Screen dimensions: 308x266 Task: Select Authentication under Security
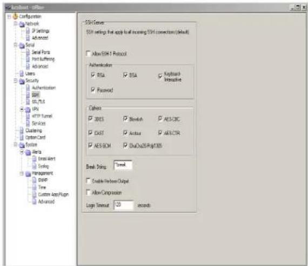[x=44, y=88]
